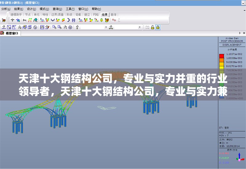Click the tab scroll arrow beside panel close
The image size is (246, 169).
tap(240, 33)
